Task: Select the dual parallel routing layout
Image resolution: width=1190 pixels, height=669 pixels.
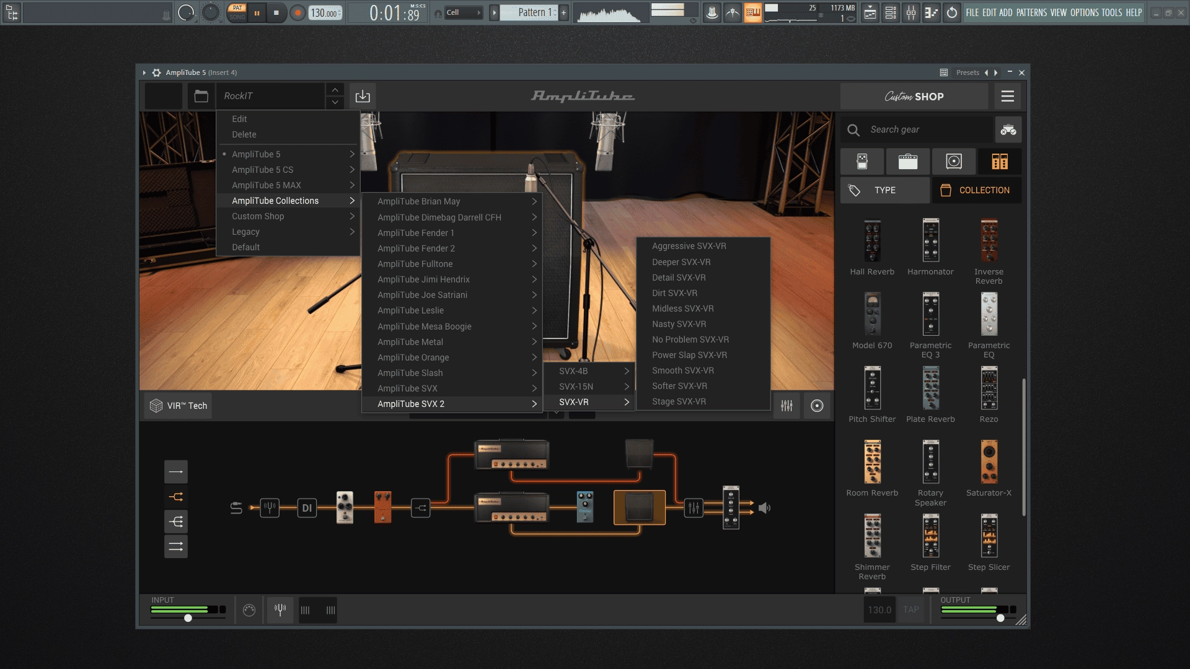Action: [176, 546]
